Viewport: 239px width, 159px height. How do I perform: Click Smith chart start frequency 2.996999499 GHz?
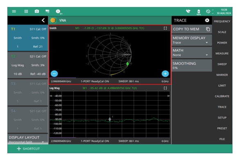pos(61,81)
